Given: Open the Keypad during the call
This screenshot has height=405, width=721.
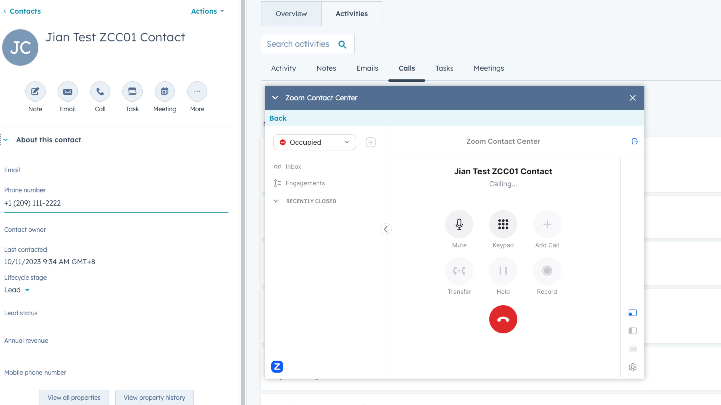Looking at the screenshot, I should [503, 224].
